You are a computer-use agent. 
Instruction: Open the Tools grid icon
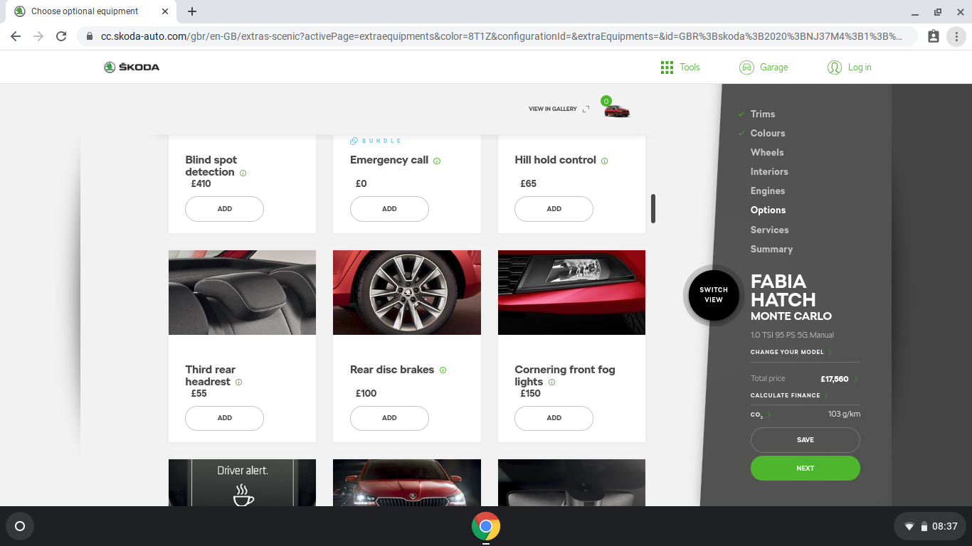click(667, 67)
